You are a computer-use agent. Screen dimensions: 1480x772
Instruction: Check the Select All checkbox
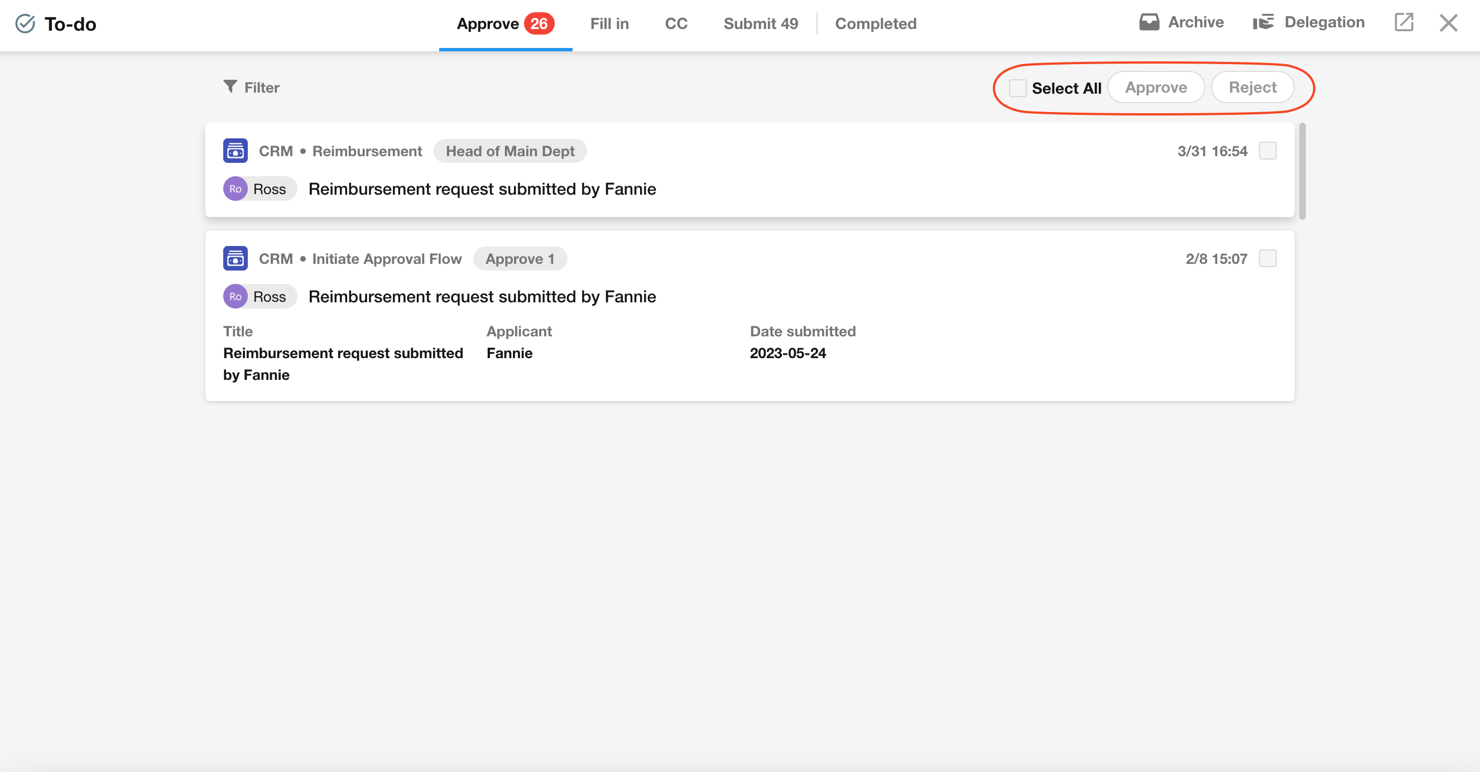point(1017,88)
